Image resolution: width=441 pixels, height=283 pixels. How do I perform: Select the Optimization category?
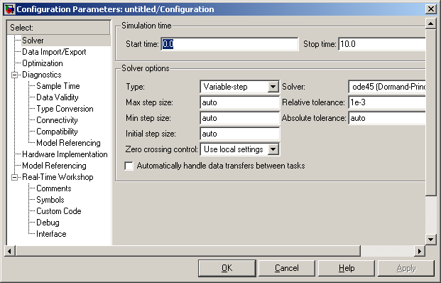coord(43,63)
